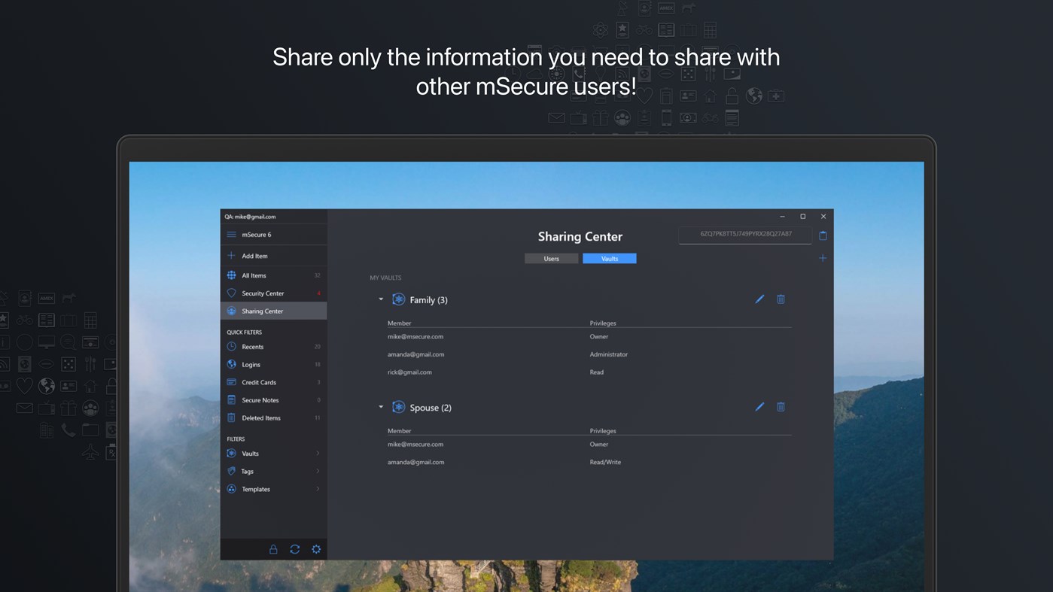Click the Deleted Items trash icon in sidebar
Screen dimensions: 1053x592
pos(231,418)
